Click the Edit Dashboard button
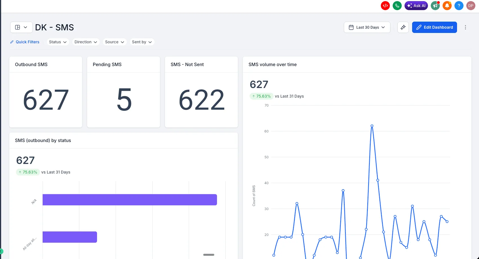 [434, 27]
